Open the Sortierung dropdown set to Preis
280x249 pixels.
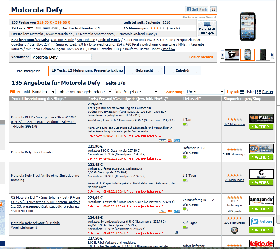tap(205, 92)
